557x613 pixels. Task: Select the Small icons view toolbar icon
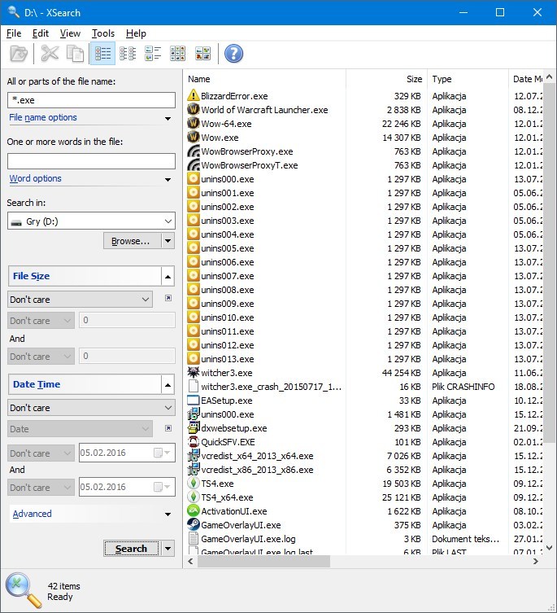(x=178, y=54)
